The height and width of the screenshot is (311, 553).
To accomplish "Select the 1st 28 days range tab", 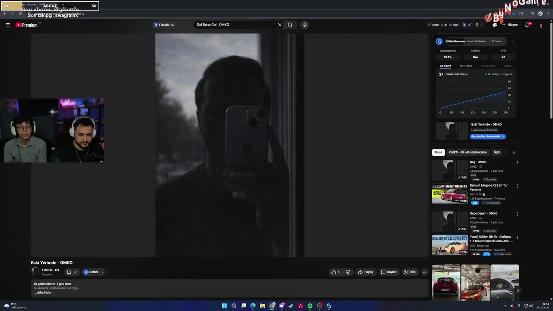I will pos(488,66).
